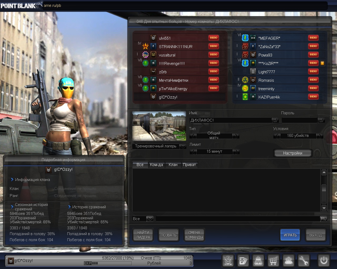Open the clan emblem icon in bottom toolbar
The image size is (337, 269).
pyautogui.click(x=228, y=261)
